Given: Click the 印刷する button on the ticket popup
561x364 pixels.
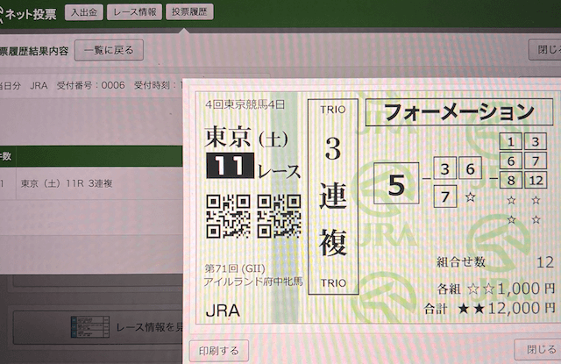Looking at the screenshot, I should point(218,351).
